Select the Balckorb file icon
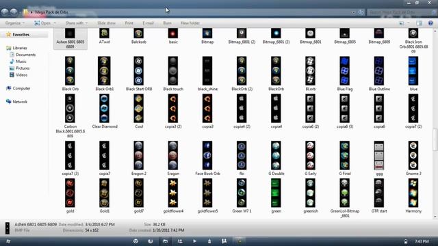438x246 pixels. 138,33
